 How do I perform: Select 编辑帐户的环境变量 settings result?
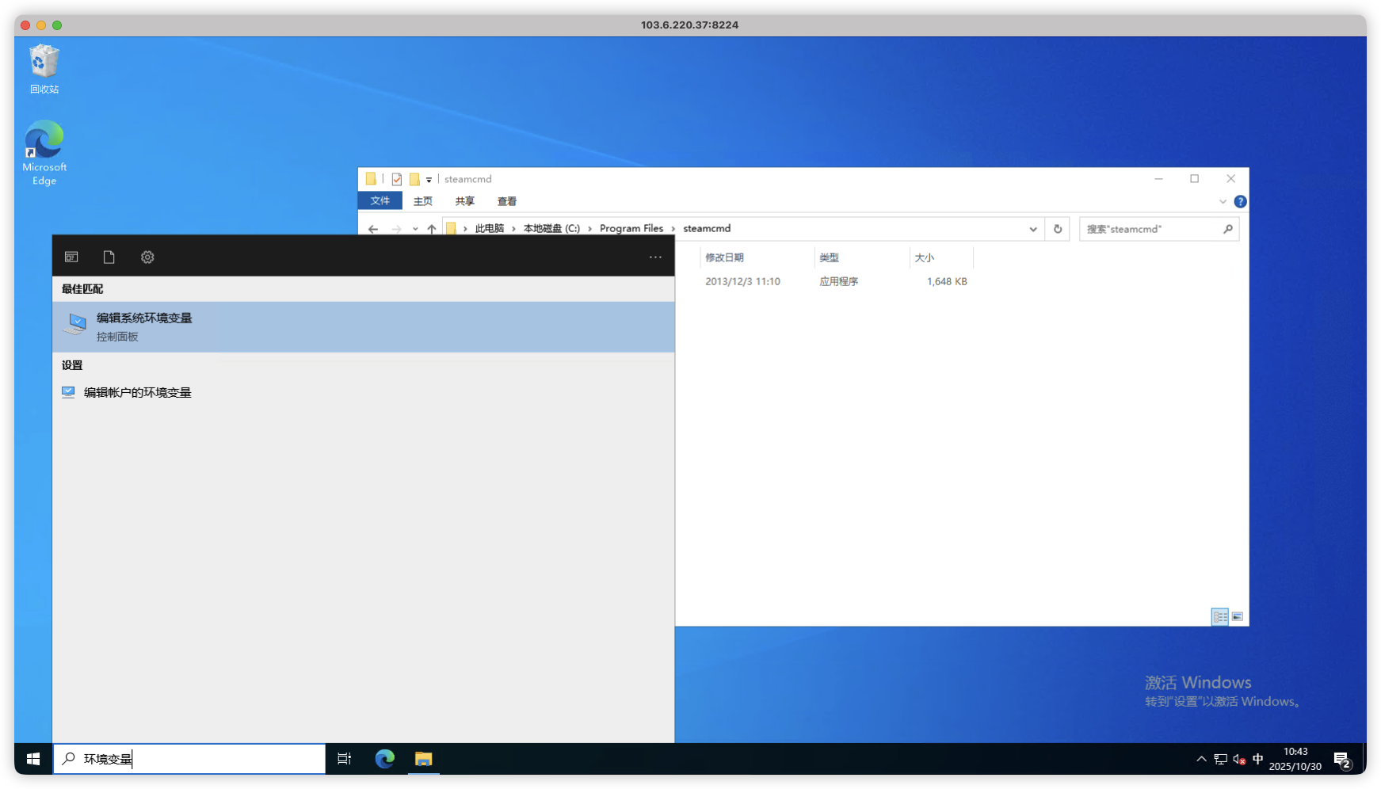pos(137,392)
